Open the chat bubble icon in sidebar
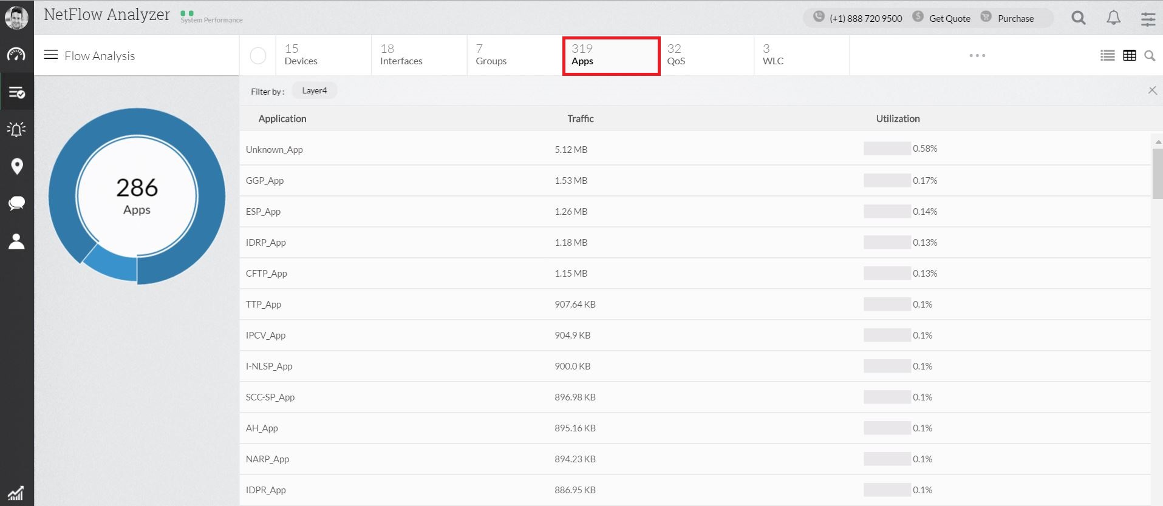Viewport: 1163px width, 506px height. [16, 203]
